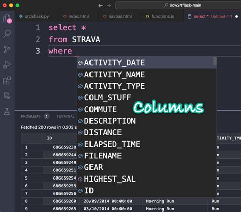Choose ACTIVITY_TYPE from the suggestions
Screen dimensions: 241x212
point(146,86)
